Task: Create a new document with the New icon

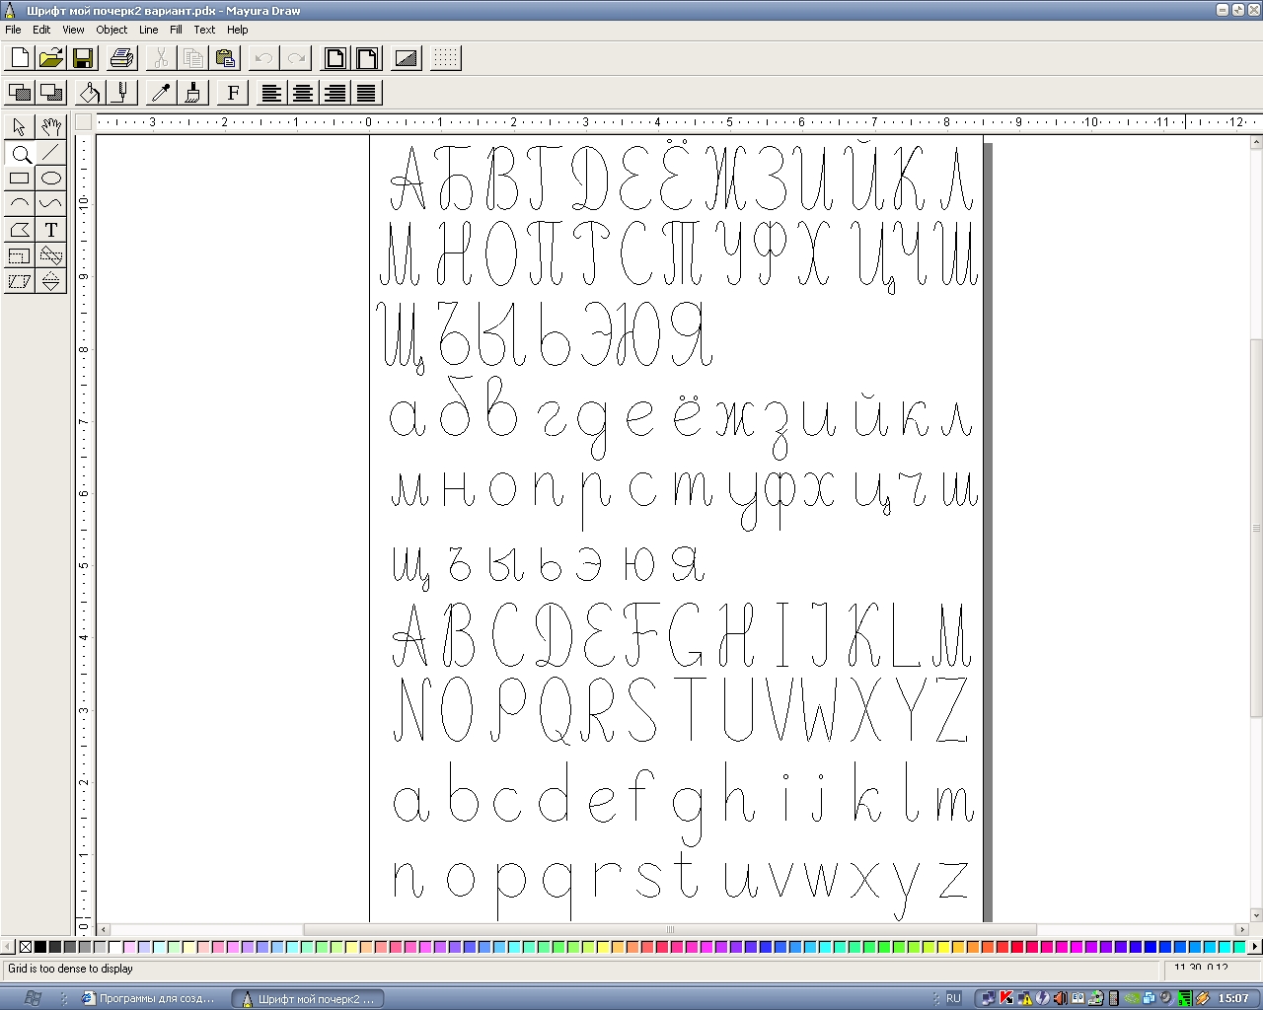Action: coord(20,58)
